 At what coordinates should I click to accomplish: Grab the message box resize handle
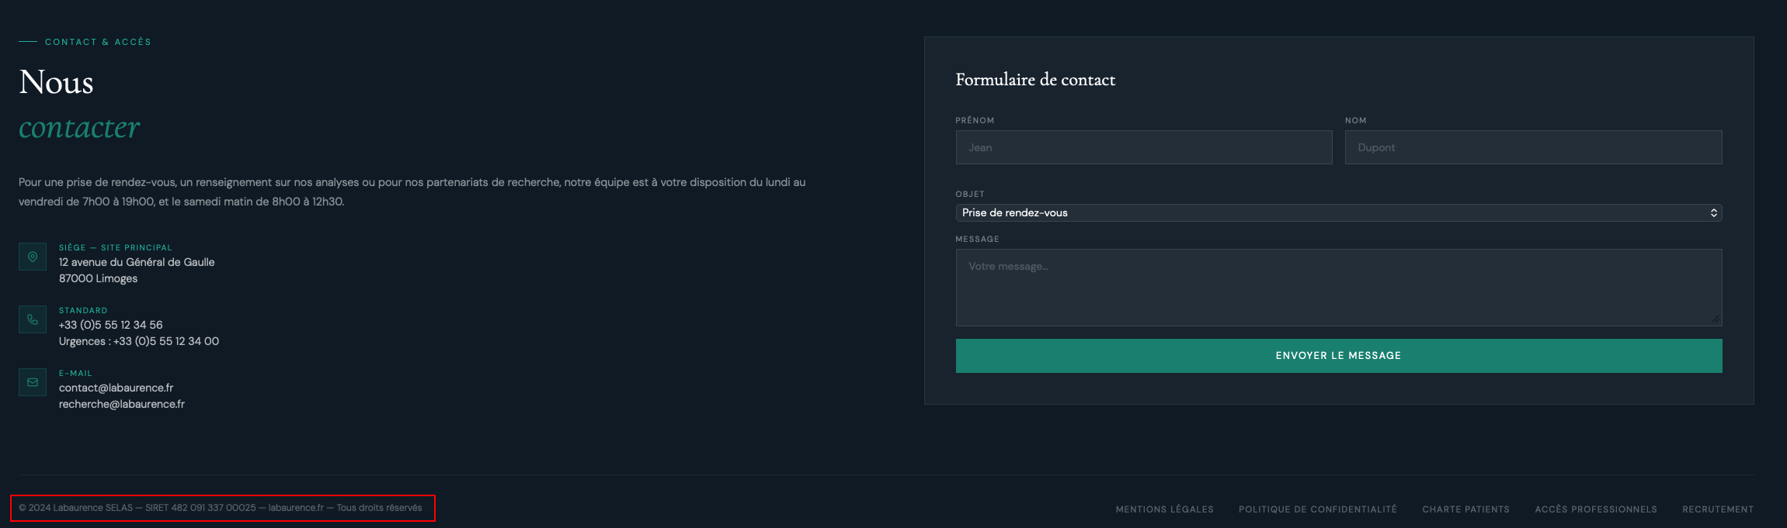pos(1716,319)
